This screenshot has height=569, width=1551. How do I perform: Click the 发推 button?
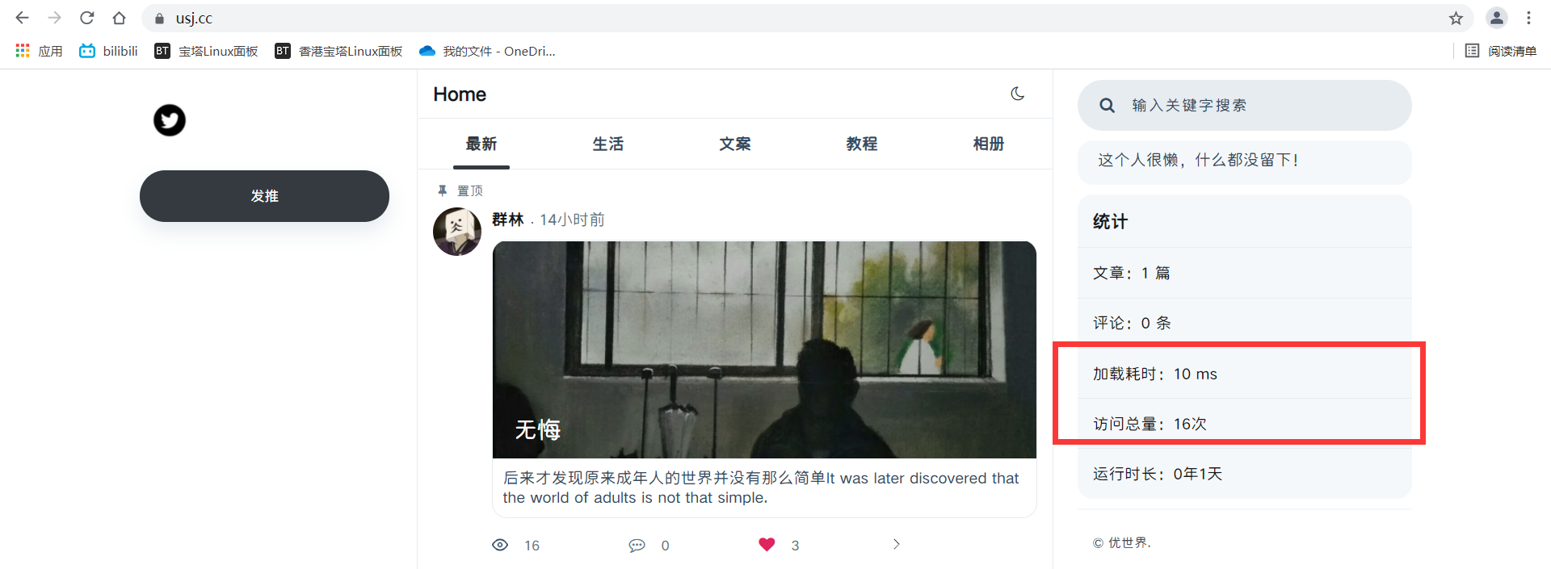coord(264,196)
